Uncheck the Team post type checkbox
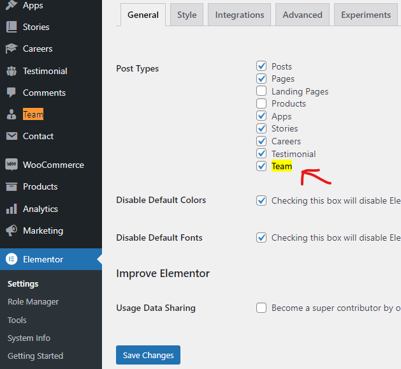Image resolution: width=401 pixels, height=369 pixels. (261, 166)
